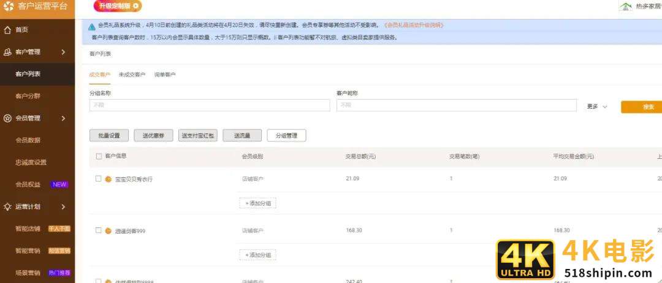662x283 pixels.
Task: Open 会员数据 in the sidebar
Action: coord(28,140)
